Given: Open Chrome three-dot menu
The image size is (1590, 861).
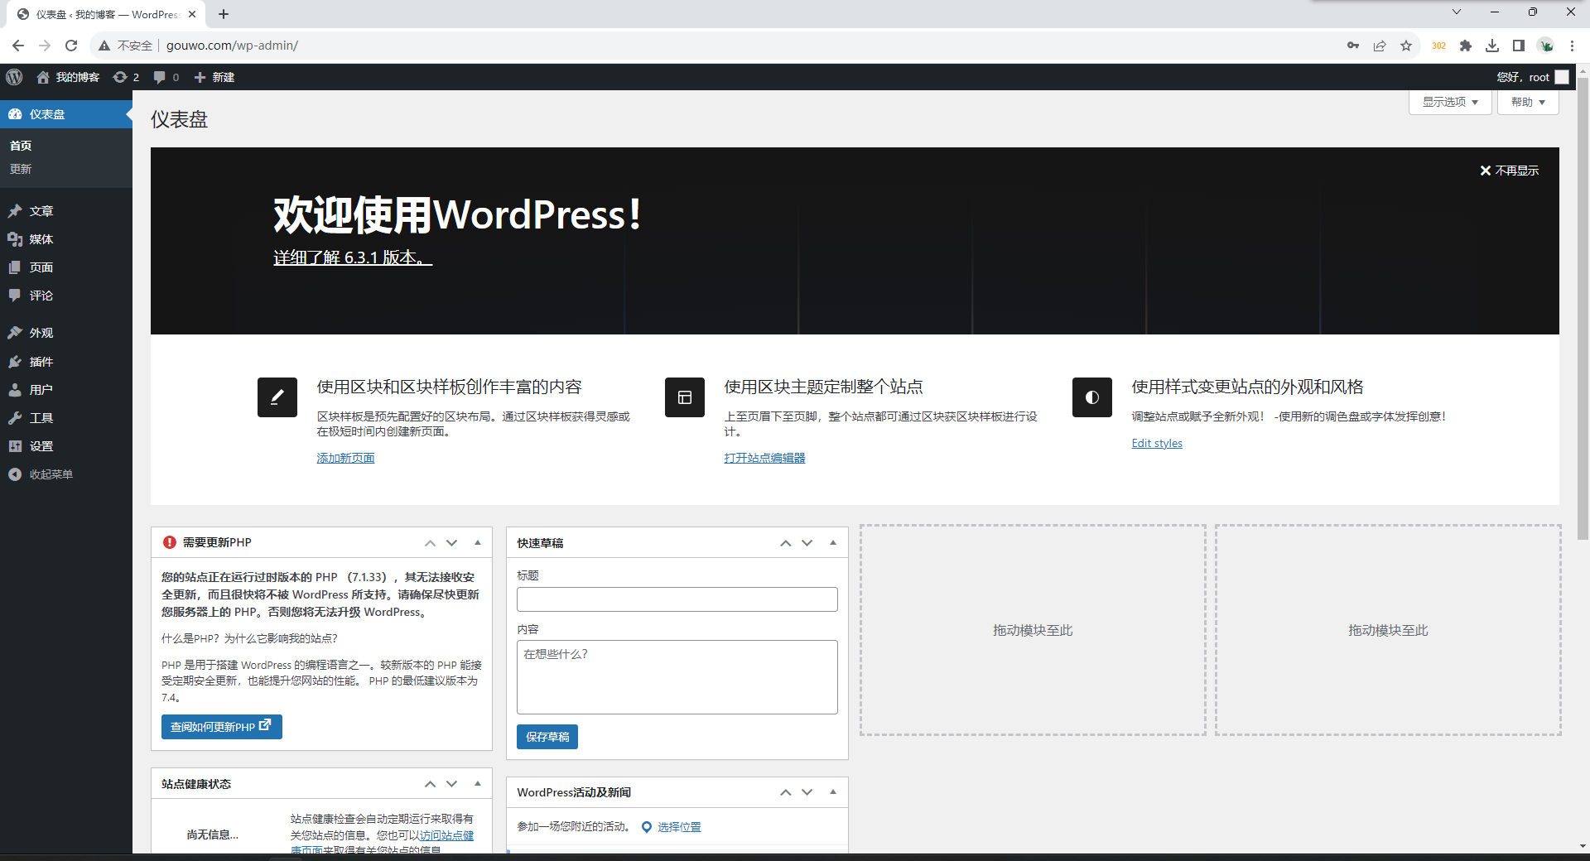Looking at the screenshot, I should click(1572, 46).
